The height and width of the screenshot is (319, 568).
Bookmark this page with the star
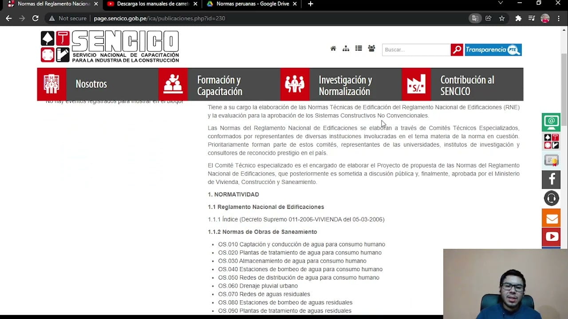(x=502, y=18)
